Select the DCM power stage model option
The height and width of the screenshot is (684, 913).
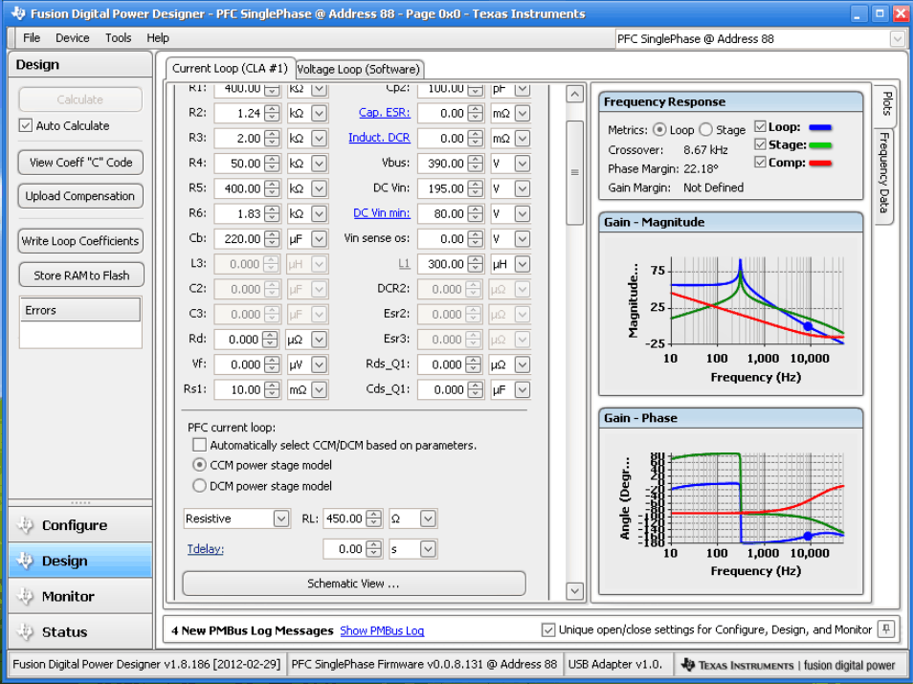199,486
